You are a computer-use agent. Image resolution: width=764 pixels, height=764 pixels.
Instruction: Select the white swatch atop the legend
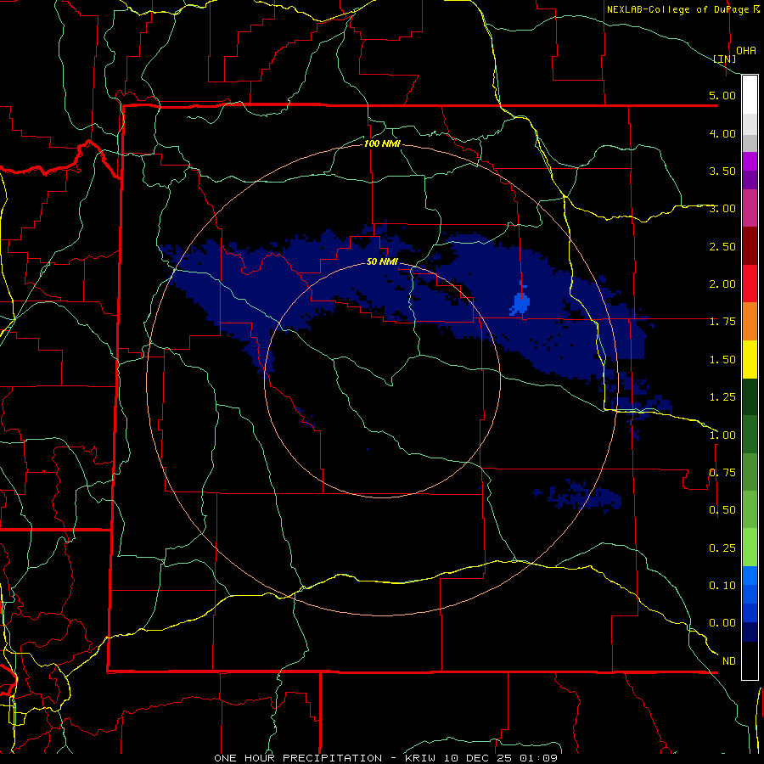[750, 95]
